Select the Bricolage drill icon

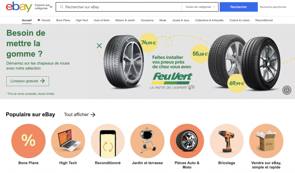click(x=226, y=141)
